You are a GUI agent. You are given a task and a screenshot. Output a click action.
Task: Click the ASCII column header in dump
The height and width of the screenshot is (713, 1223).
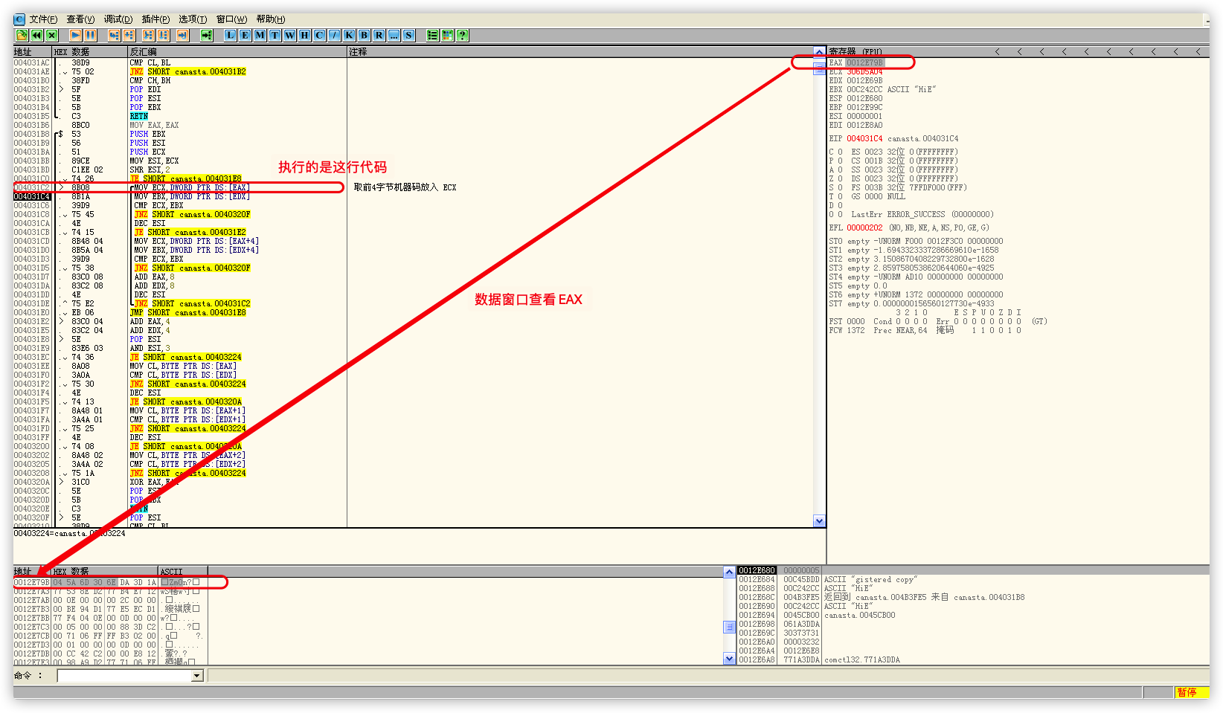point(172,572)
